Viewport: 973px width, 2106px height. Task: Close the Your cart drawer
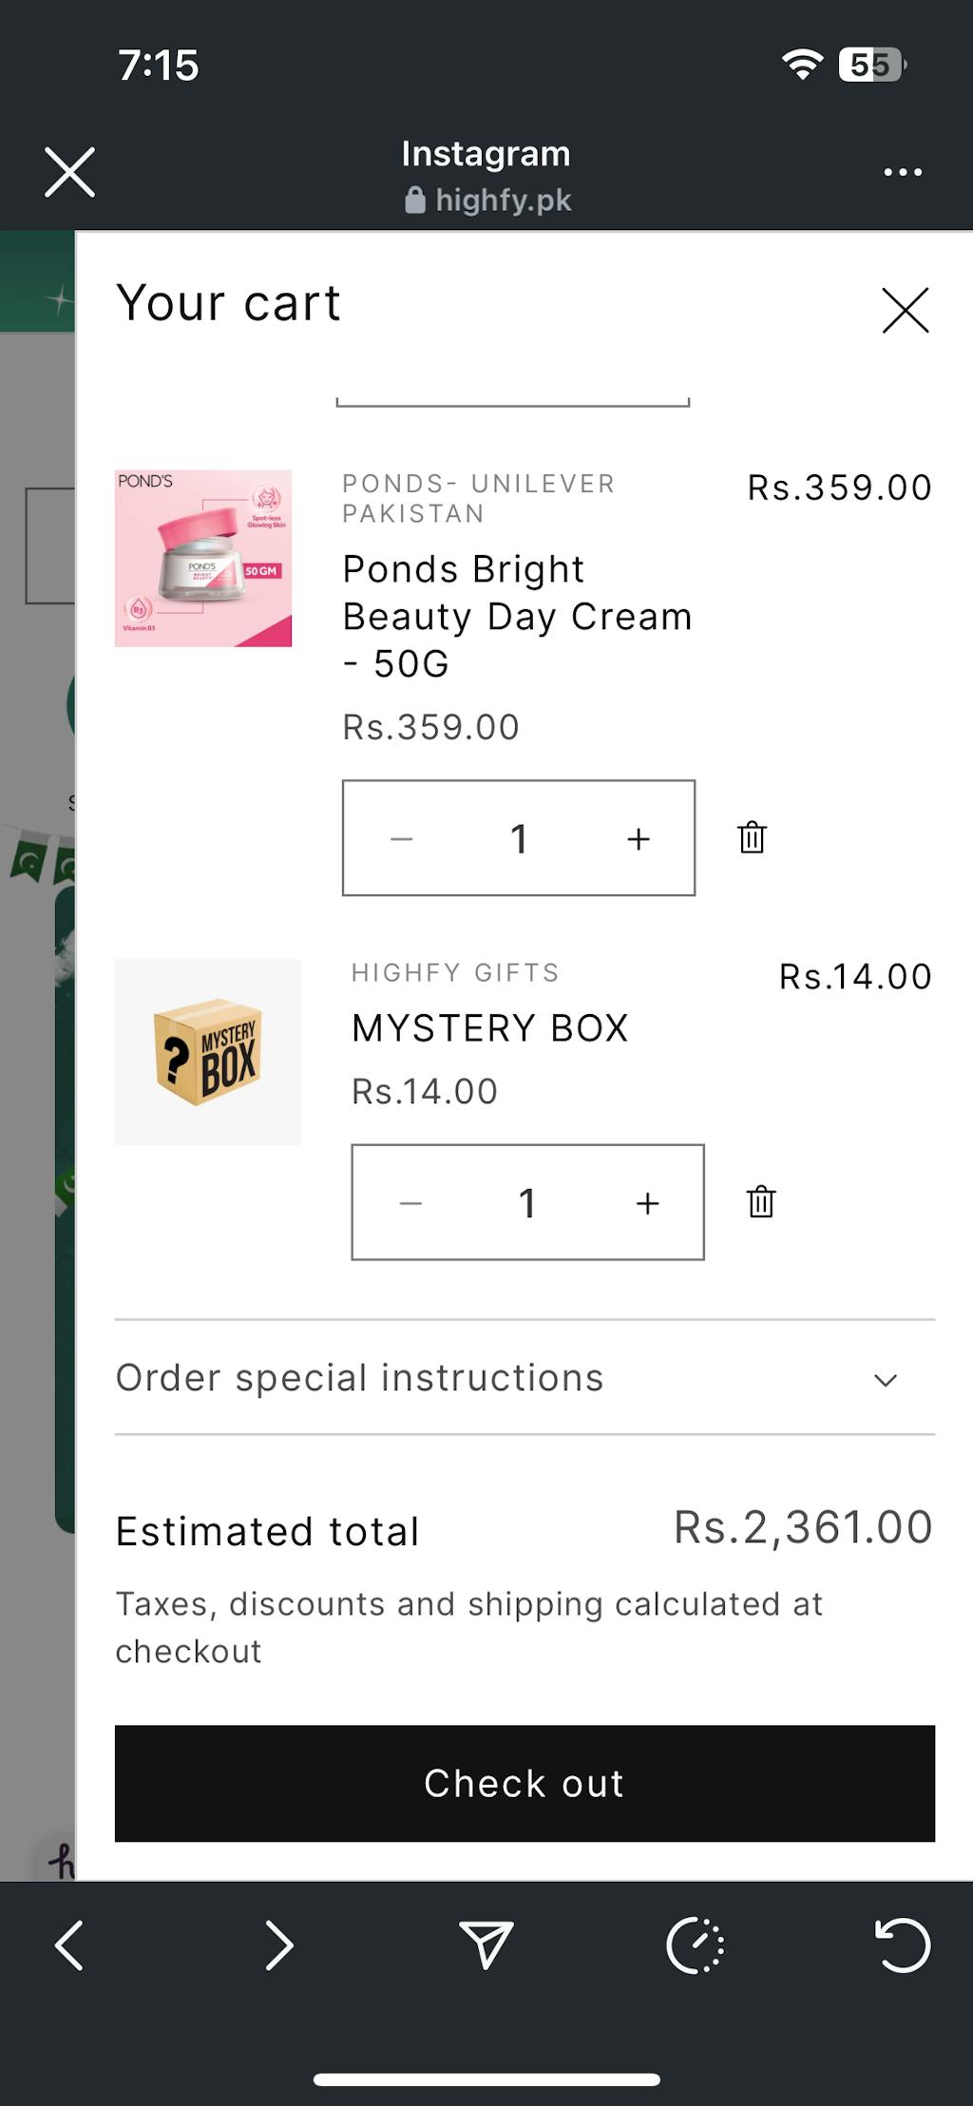click(905, 311)
